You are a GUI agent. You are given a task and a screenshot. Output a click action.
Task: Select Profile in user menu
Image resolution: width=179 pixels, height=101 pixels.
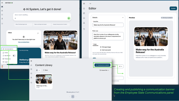pyautogui.click(x=5, y=53)
